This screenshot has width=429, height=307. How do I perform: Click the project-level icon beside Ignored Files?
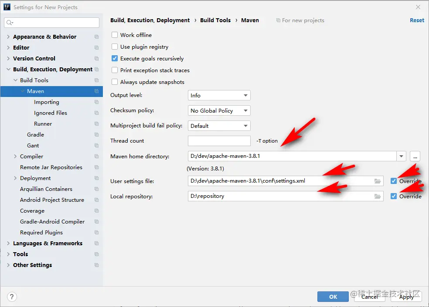(x=97, y=113)
